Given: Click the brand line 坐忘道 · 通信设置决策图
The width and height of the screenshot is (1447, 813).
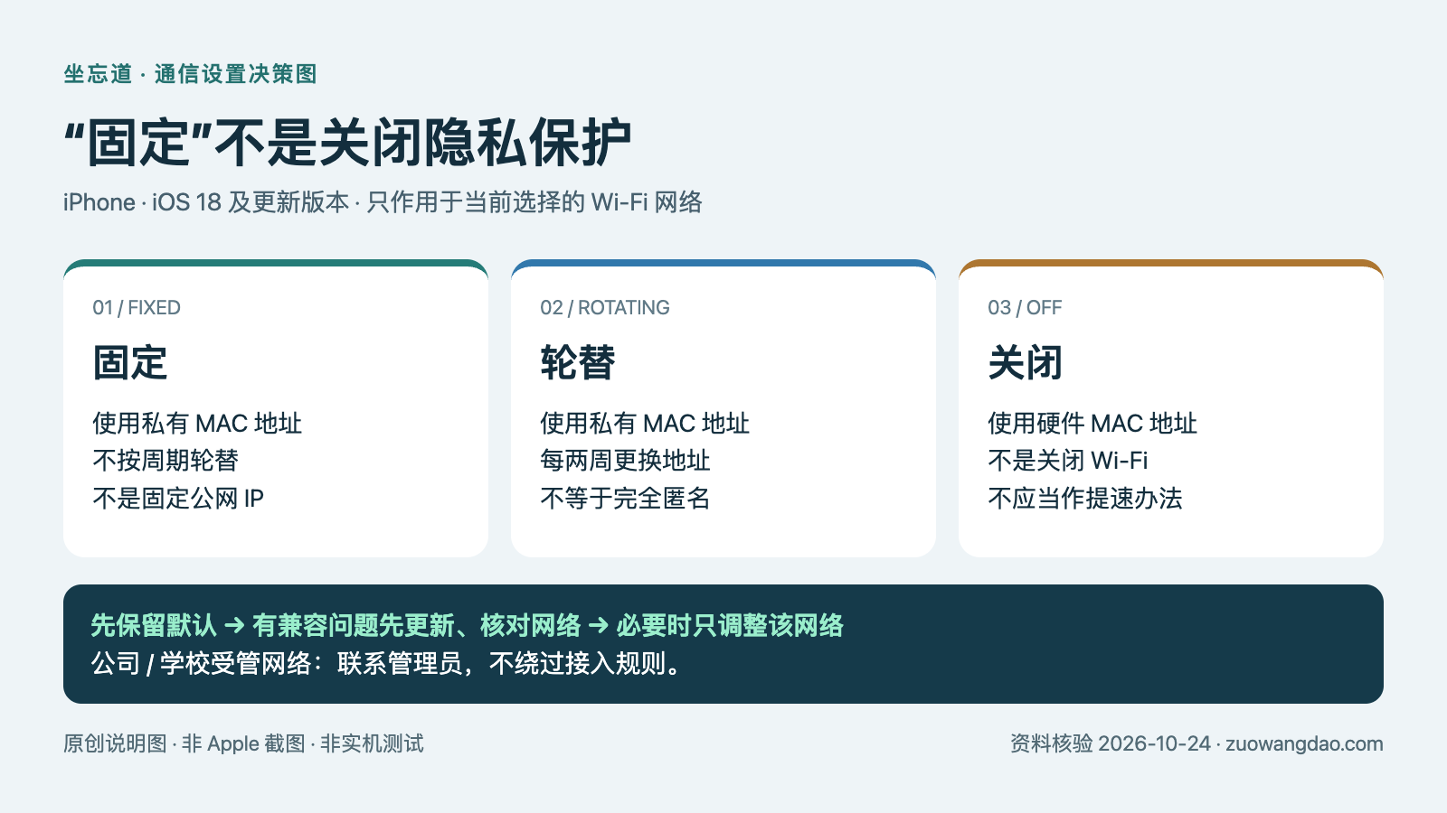Looking at the screenshot, I should coord(190,74).
